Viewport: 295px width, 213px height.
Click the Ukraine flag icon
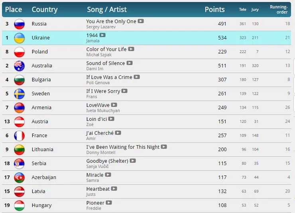tap(19, 38)
